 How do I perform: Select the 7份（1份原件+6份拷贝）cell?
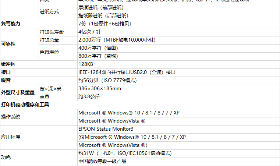[x=105, y=24]
